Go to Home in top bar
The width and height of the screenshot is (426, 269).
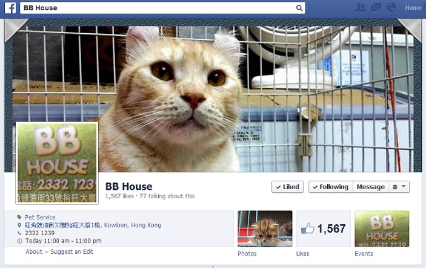tap(413, 8)
